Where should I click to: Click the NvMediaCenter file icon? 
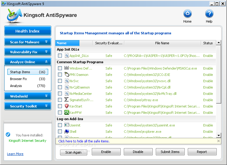click(x=67, y=94)
